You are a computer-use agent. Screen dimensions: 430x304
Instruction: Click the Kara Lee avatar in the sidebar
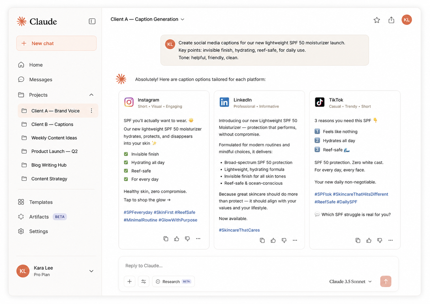pyautogui.click(x=23, y=271)
